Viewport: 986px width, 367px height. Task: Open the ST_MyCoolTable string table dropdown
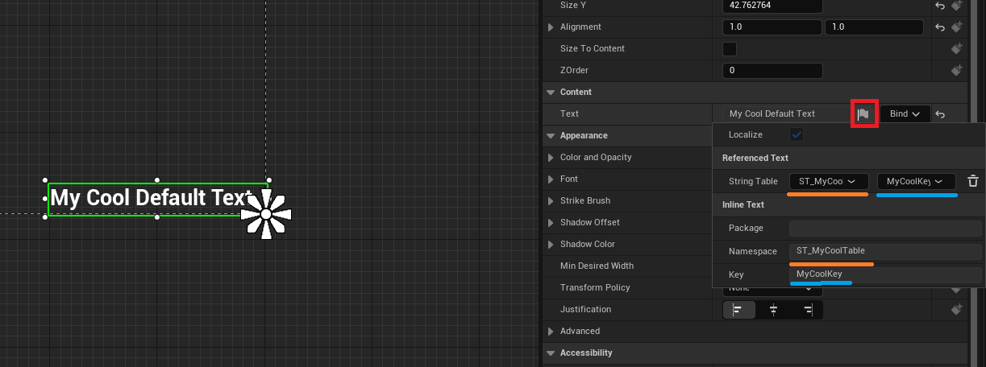tap(827, 181)
